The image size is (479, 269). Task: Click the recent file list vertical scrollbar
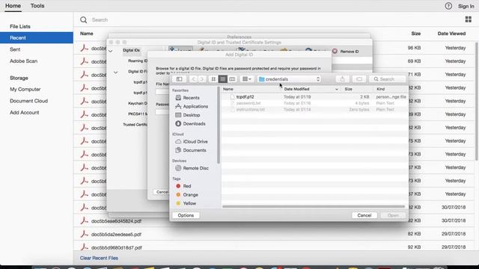tap(477, 102)
